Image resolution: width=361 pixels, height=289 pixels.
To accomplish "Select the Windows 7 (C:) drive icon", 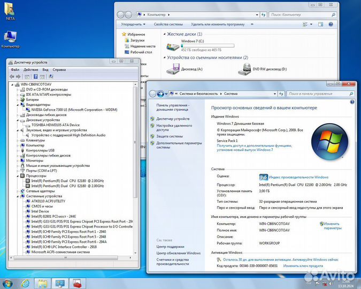I will click(x=173, y=47).
